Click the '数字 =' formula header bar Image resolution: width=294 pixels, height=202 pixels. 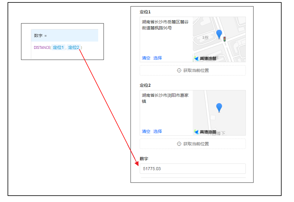pos(65,35)
